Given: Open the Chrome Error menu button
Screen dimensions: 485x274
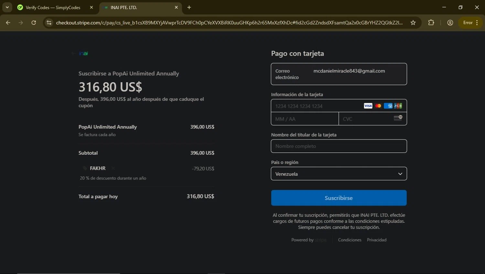Looking at the screenshot, I should click(470, 23).
